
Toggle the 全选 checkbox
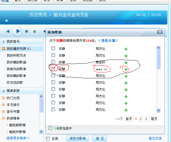click(x=48, y=138)
